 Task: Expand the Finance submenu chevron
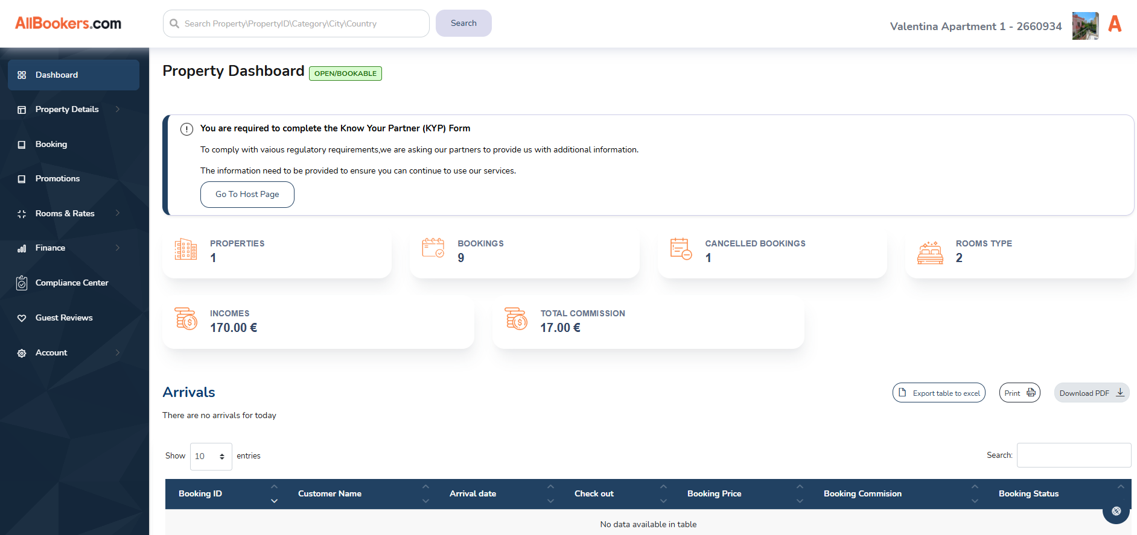click(118, 248)
